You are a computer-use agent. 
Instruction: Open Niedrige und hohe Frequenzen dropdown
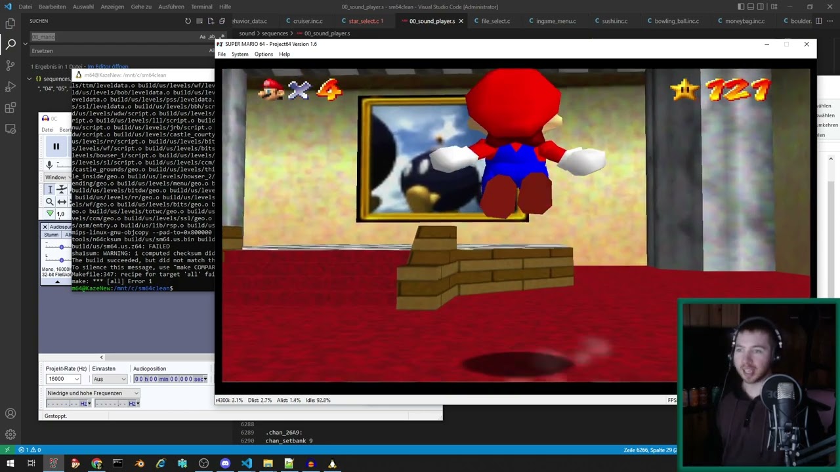[x=93, y=393]
